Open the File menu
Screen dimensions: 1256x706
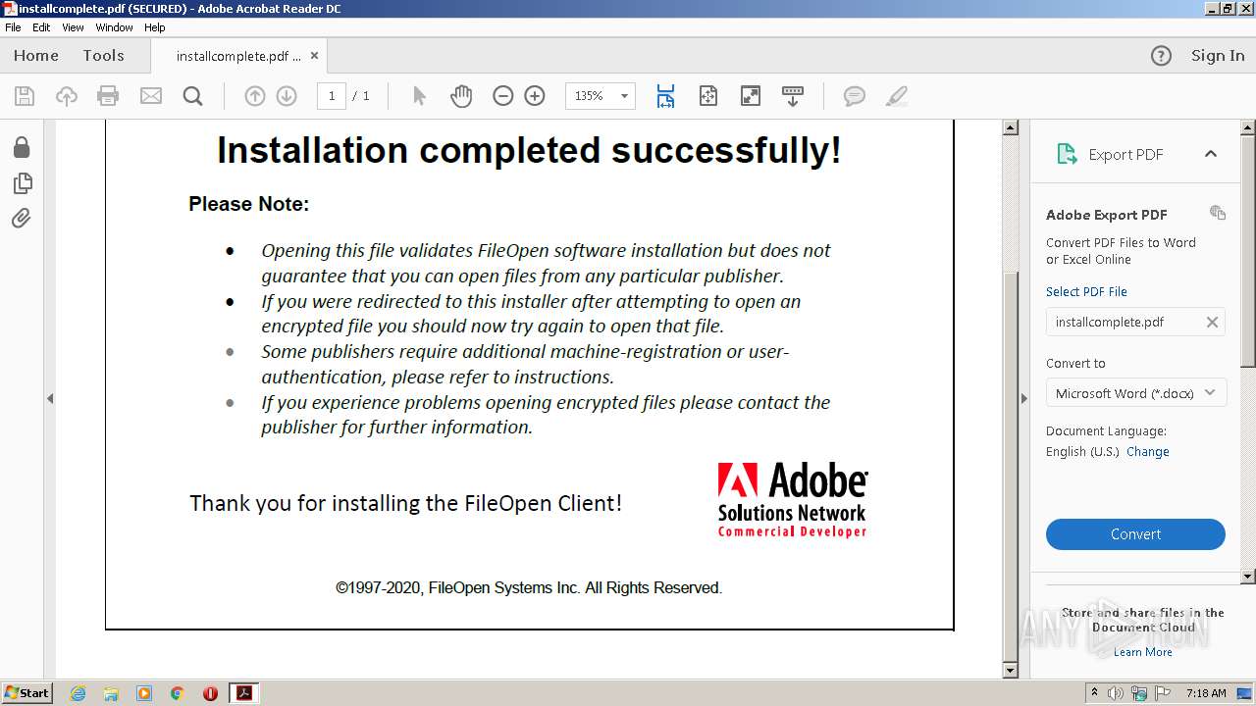13,27
